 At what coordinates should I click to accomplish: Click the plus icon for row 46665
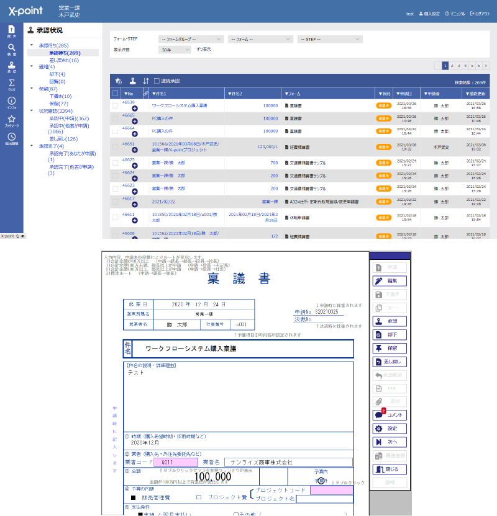pos(135,122)
